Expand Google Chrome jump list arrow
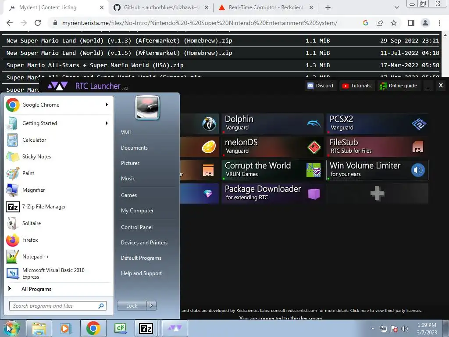This screenshot has height=337, width=449. click(107, 105)
